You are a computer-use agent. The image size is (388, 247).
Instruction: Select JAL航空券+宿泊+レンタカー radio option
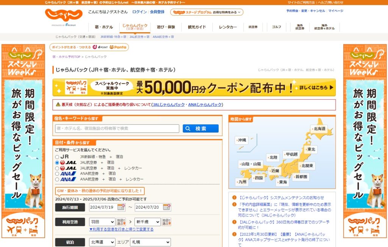[x=57, y=168]
